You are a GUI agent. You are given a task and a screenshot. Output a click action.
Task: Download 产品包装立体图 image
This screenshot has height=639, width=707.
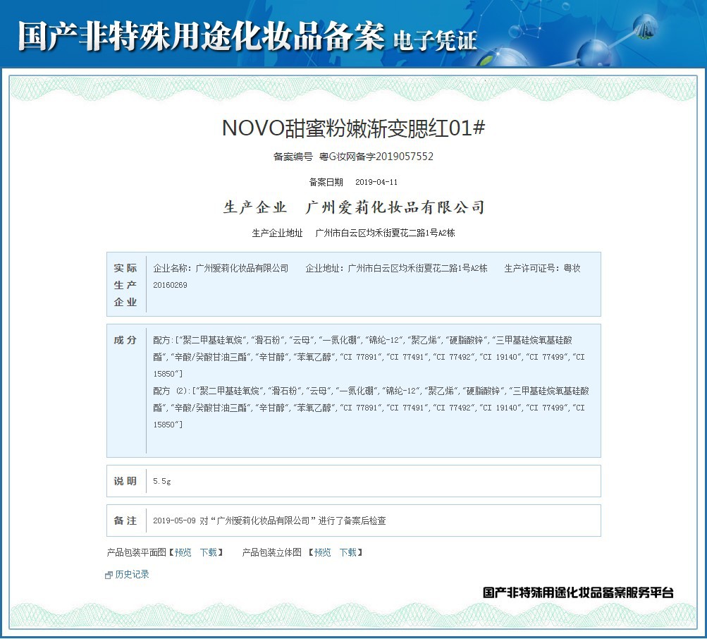point(348,552)
